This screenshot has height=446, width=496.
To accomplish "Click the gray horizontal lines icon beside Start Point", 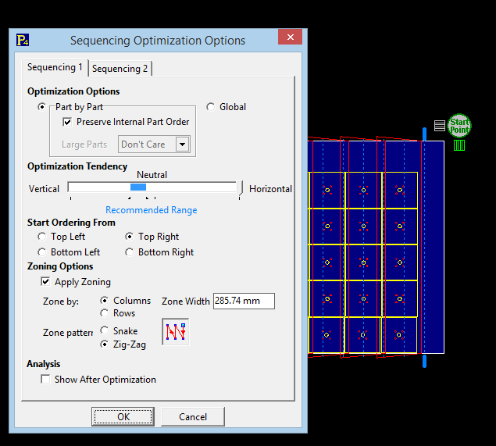I will tap(440, 126).
